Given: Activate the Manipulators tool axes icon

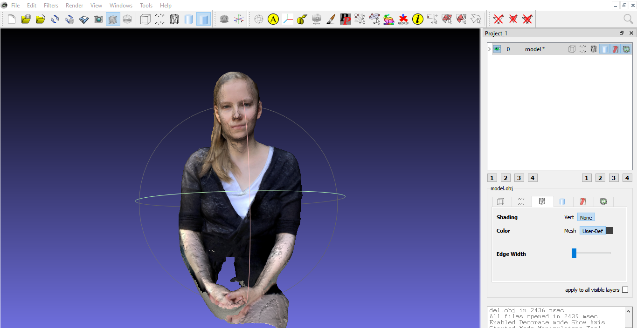Looking at the screenshot, I should pyautogui.click(x=288, y=19).
